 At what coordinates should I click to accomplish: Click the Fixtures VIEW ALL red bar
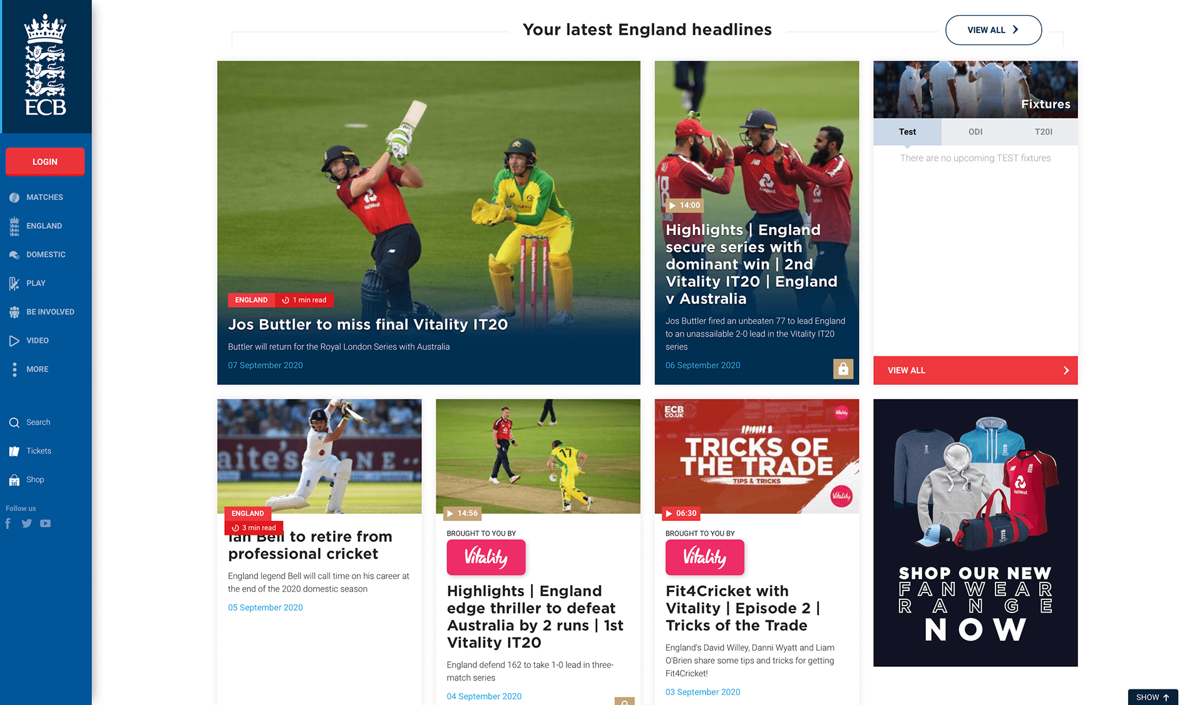[975, 370]
